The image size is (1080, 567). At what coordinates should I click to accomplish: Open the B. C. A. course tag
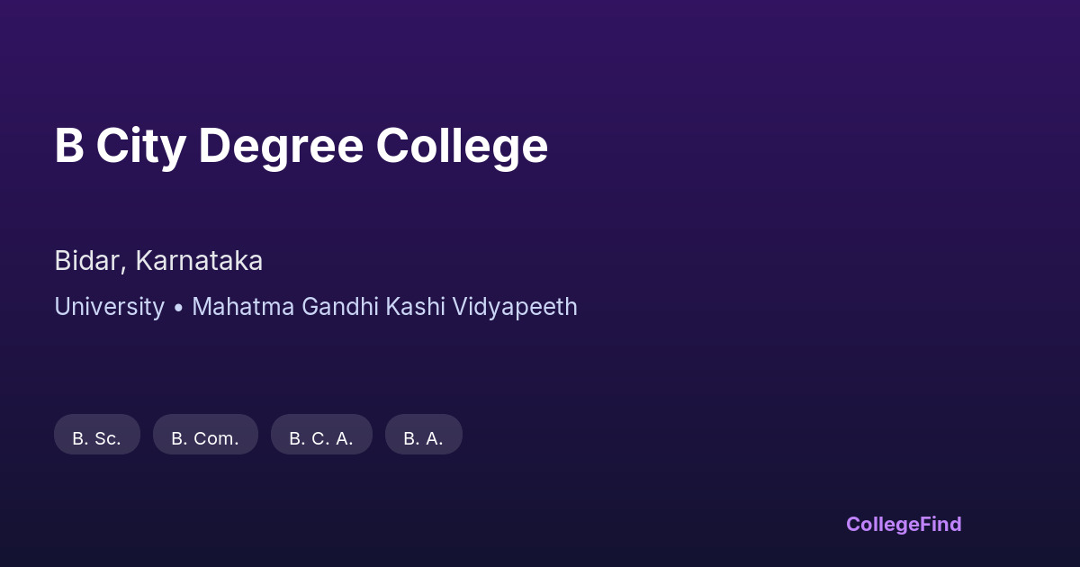[321, 435]
